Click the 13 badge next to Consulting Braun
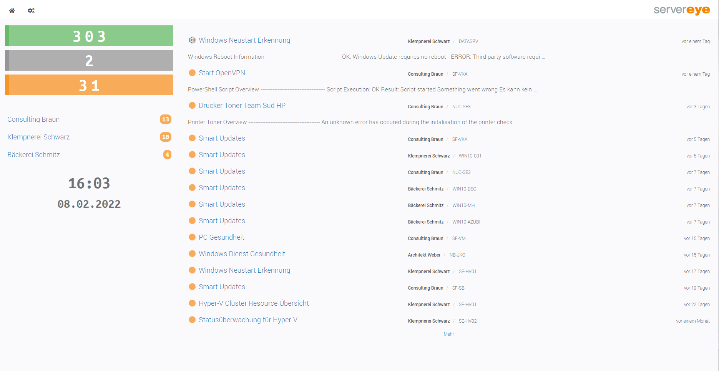Viewport: 719px width, 371px height. click(x=165, y=119)
